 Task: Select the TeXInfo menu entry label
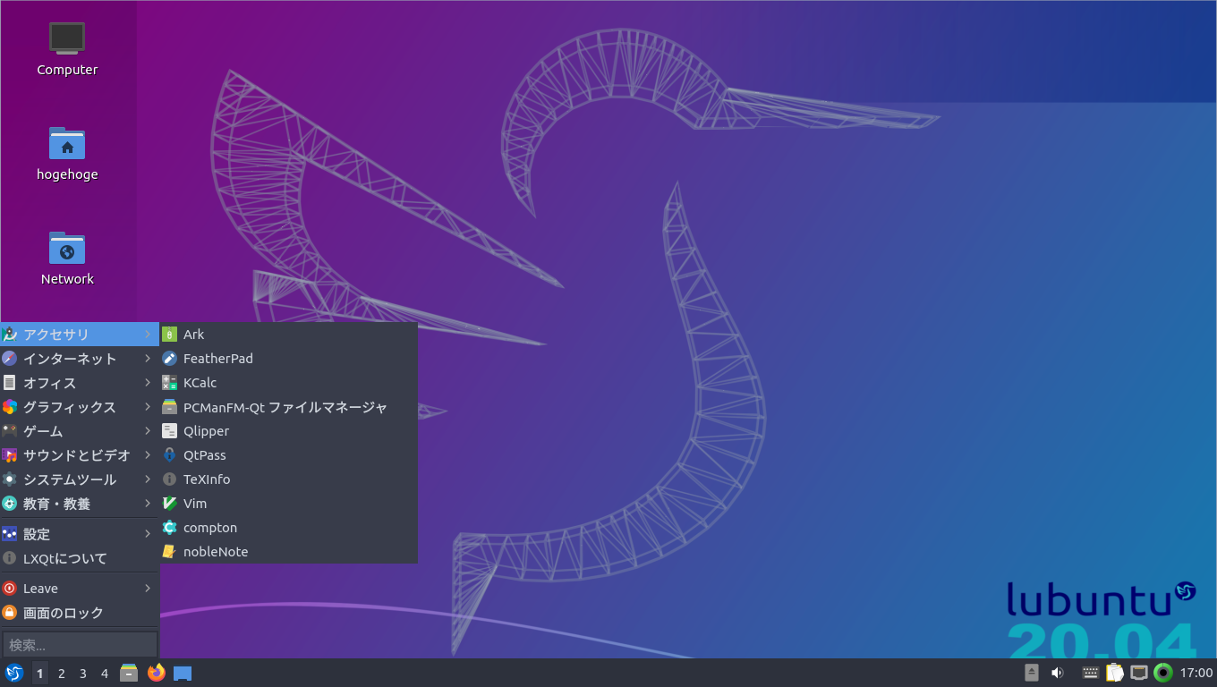(207, 479)
